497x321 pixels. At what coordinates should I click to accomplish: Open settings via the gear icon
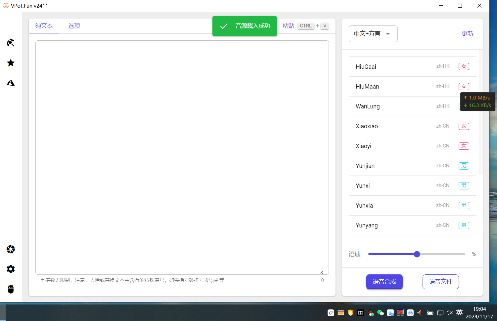[11, 269]
